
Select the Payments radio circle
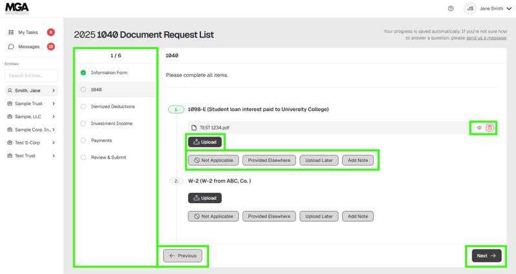(83, 141)
